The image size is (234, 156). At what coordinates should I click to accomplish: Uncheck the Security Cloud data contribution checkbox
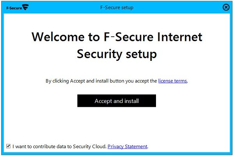click(9, 146)
